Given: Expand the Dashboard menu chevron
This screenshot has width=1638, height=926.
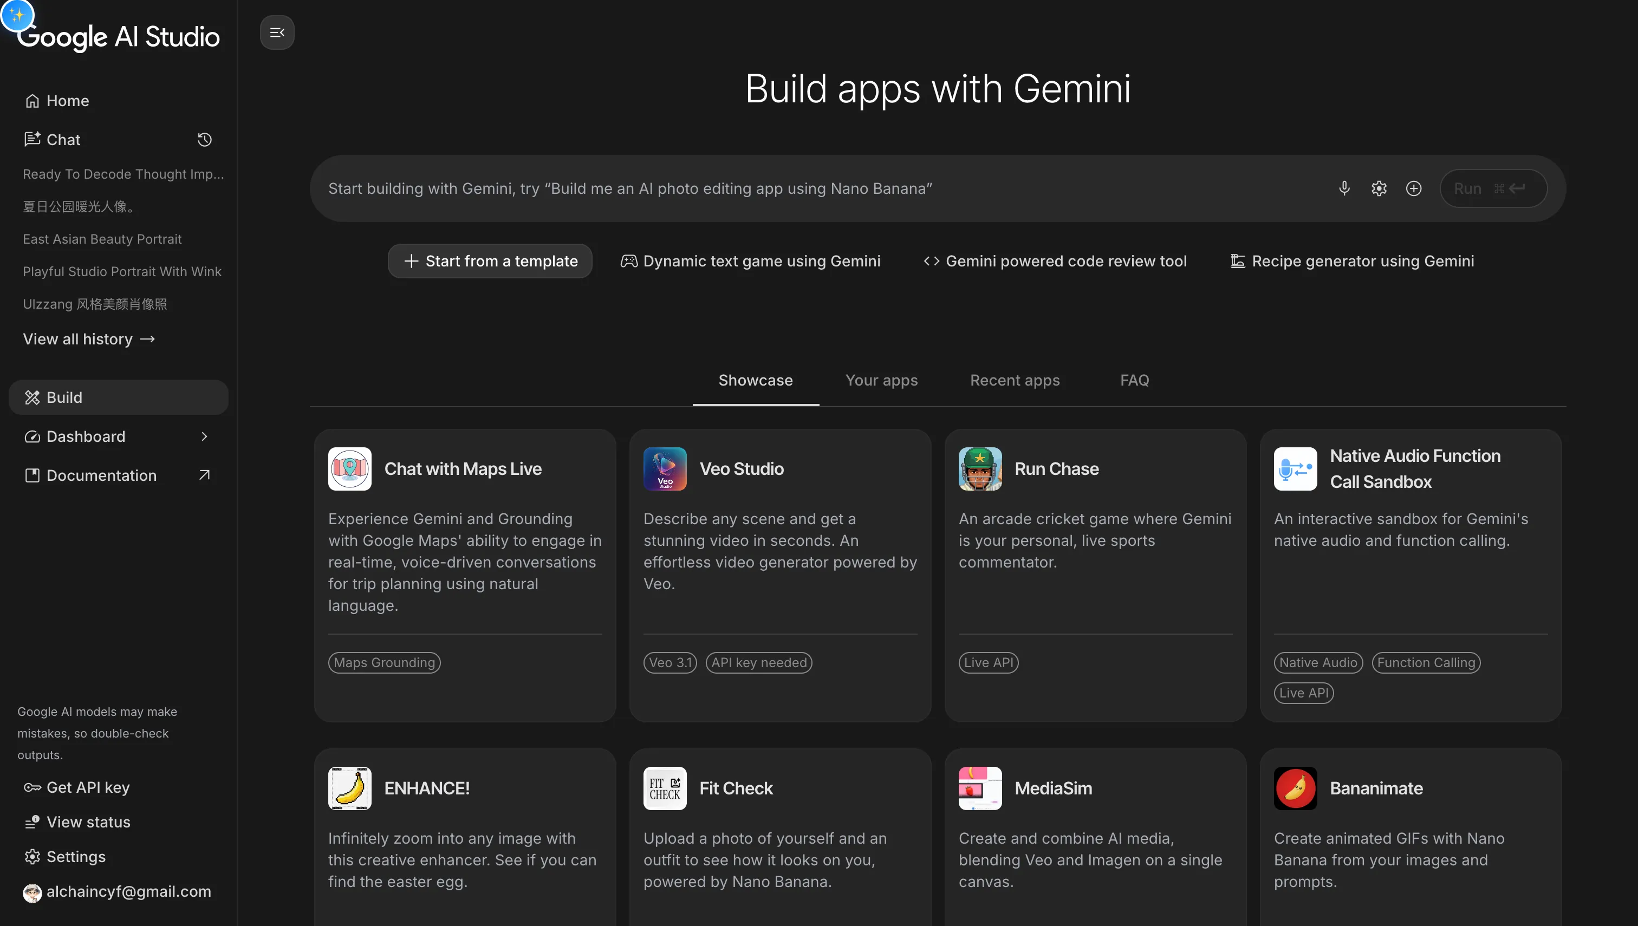Looking at the screenshot, I should click(204, 436).
